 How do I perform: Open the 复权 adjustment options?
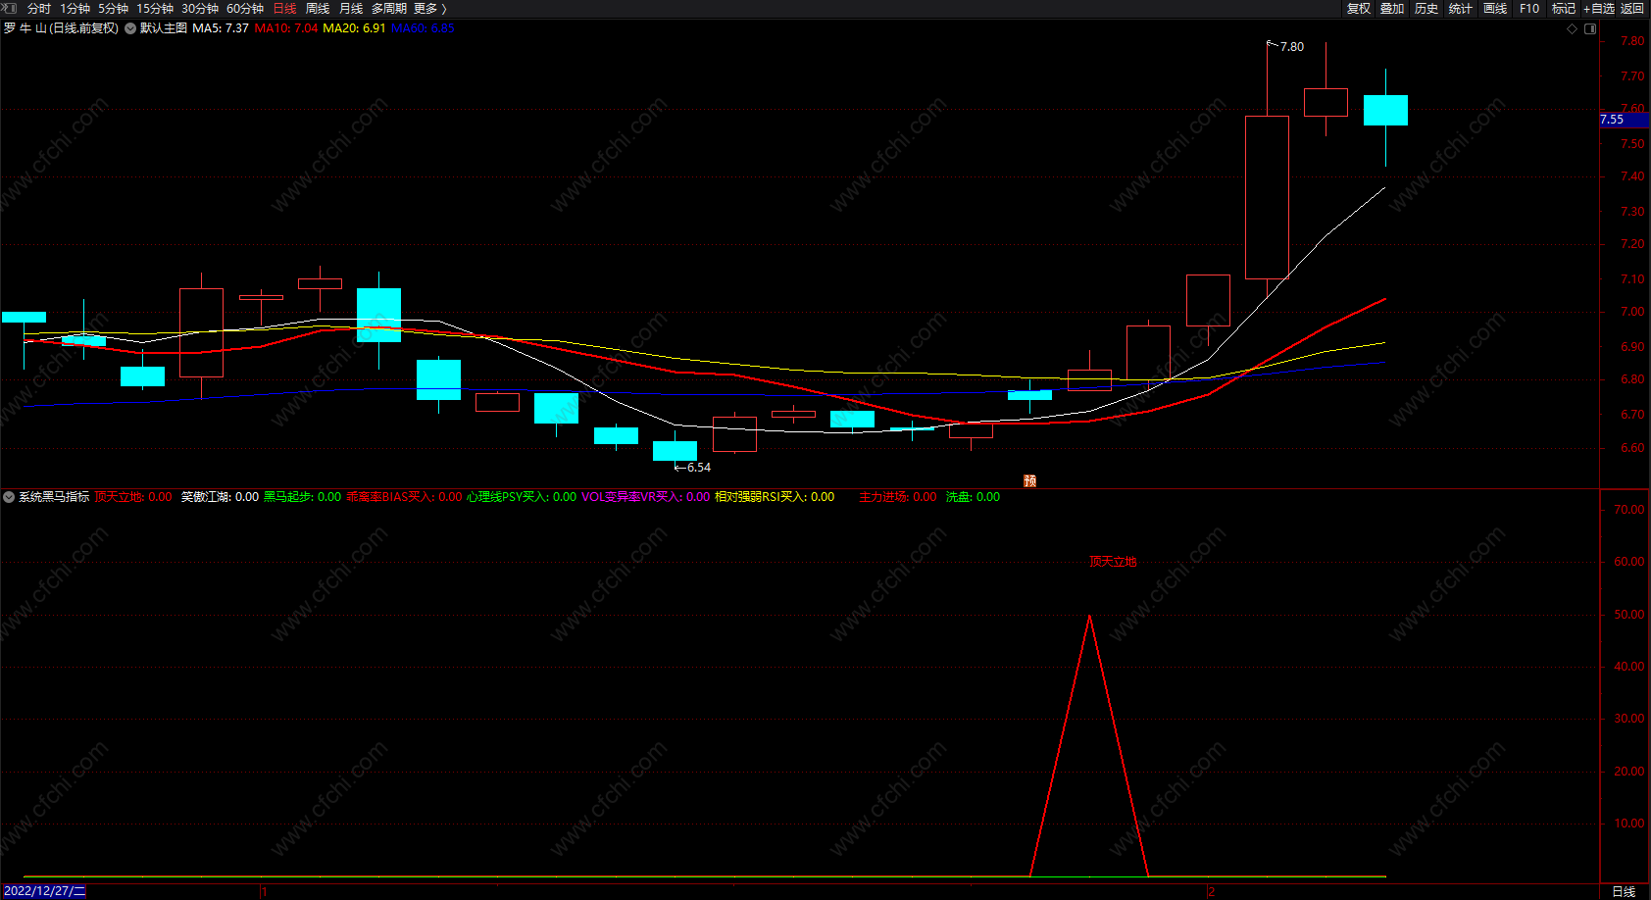pos(1359,9)
